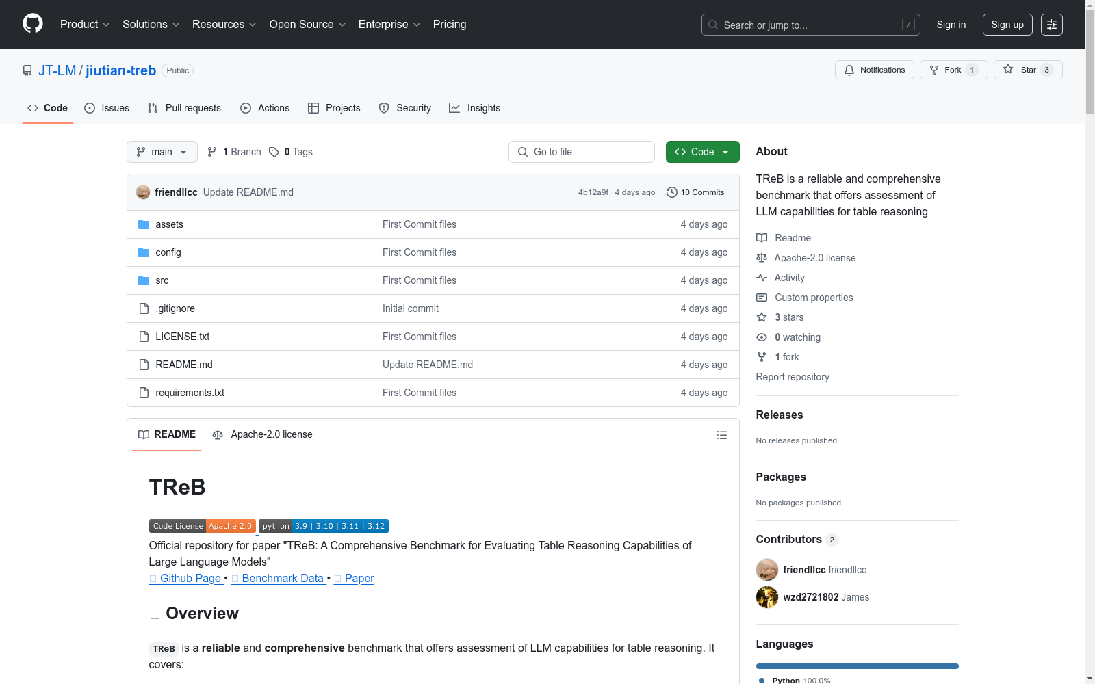The width and height of the screenshot is (1095, 684).
Task: Switch to the Projects tab
Action: pyautogui.click(x=334, y=108)
